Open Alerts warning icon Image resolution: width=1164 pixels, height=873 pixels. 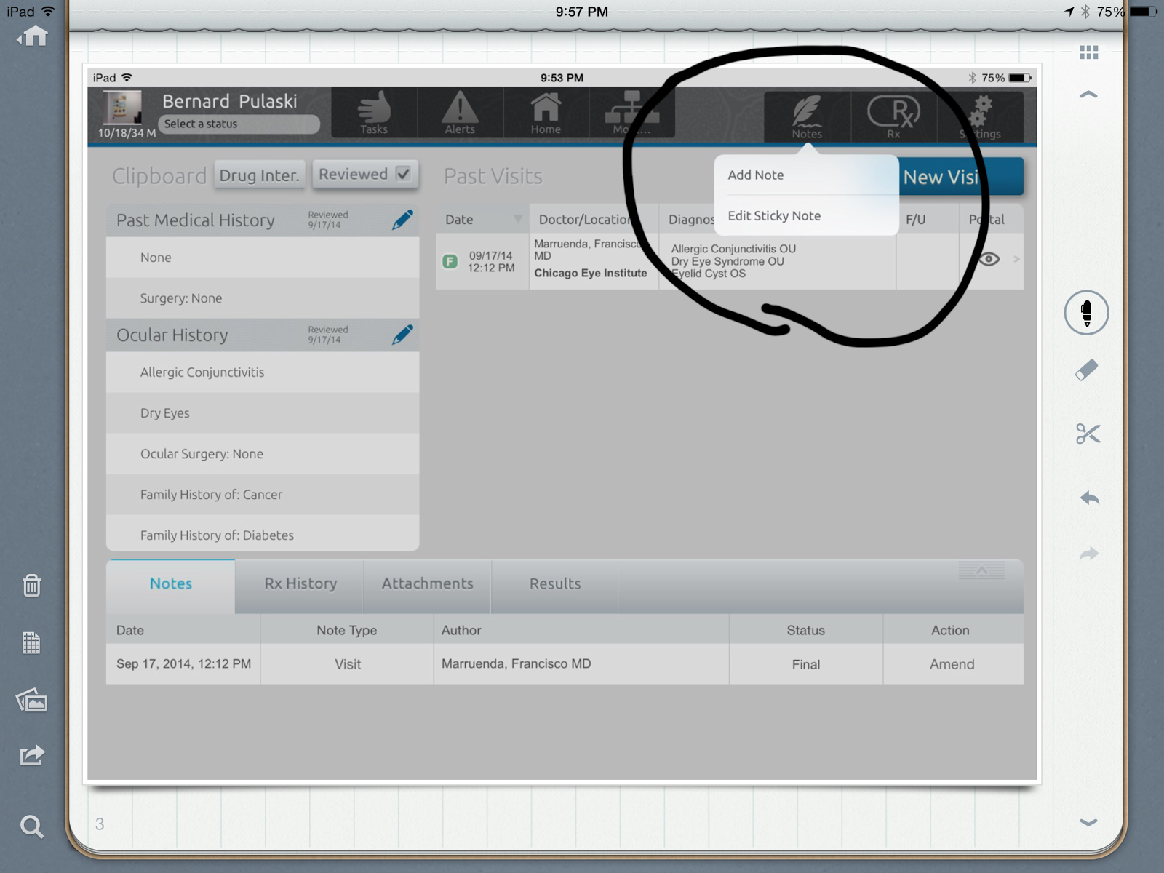[460, 113]
